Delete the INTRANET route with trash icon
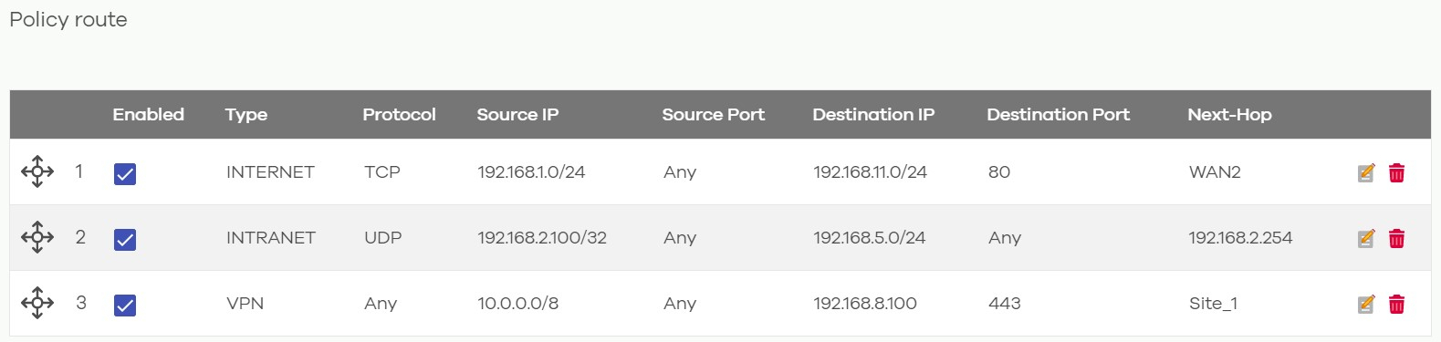The height and width of the screenshot is (342, 1441). point(1396,238)
